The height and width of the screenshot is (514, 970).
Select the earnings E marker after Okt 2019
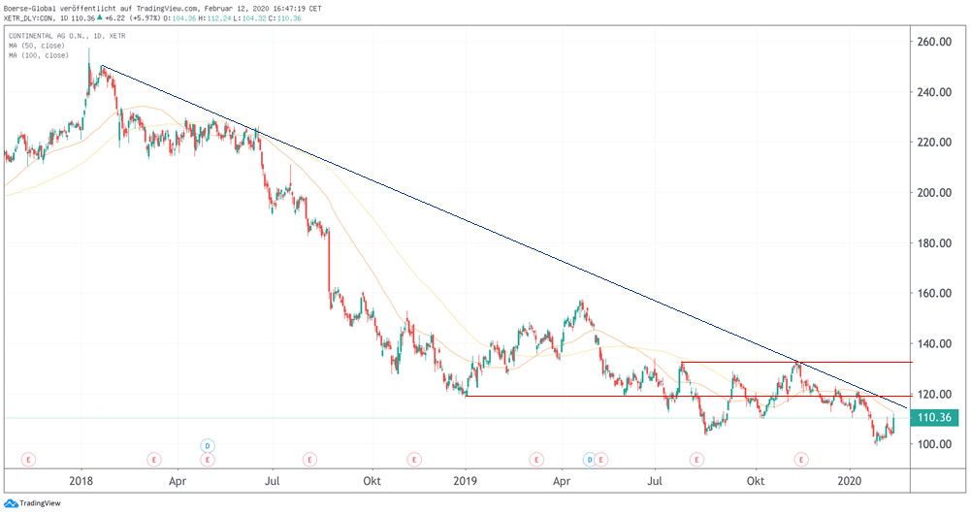click(802, 460)
